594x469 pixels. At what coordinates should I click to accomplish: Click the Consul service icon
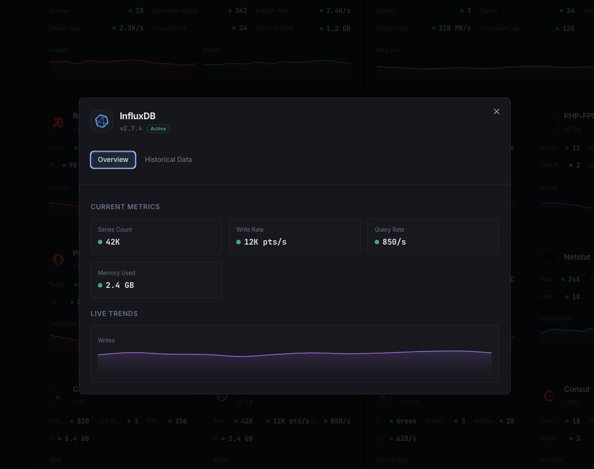549,395
